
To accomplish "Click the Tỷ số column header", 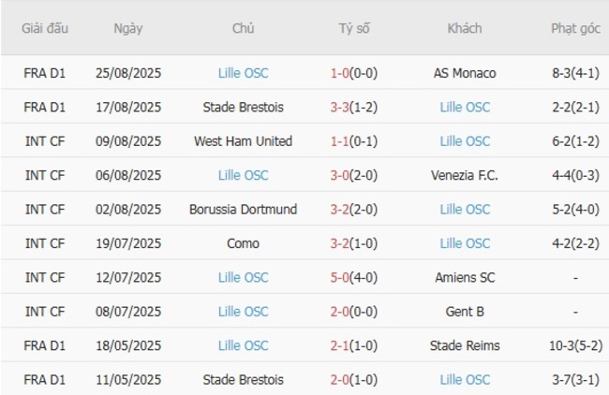I will (354, 28).
